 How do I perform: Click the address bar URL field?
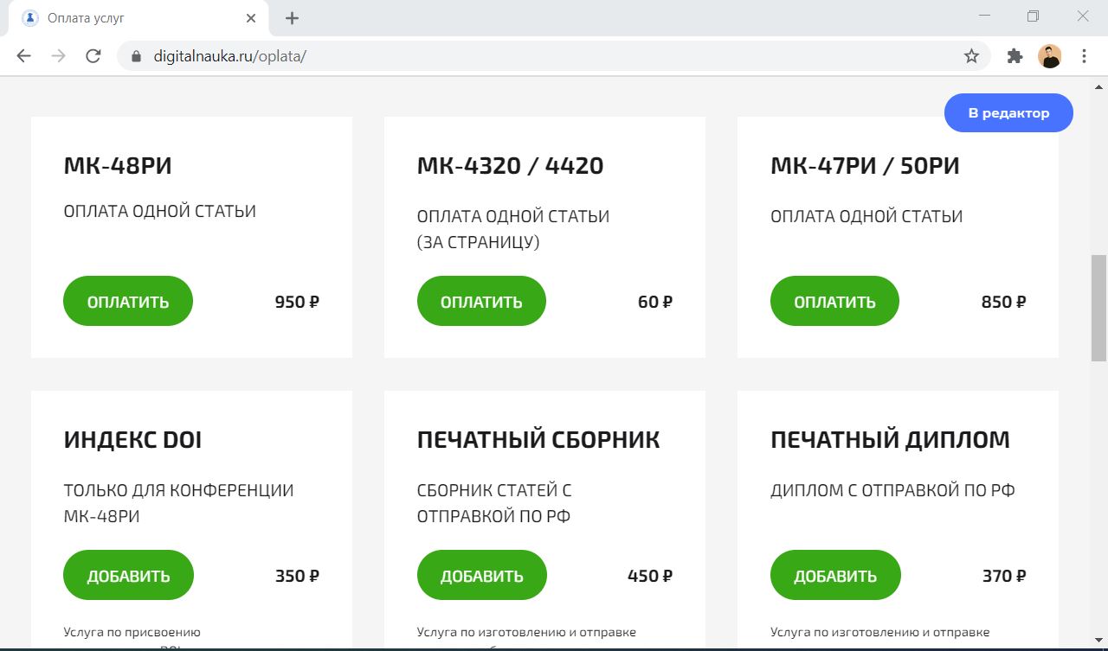519,56
